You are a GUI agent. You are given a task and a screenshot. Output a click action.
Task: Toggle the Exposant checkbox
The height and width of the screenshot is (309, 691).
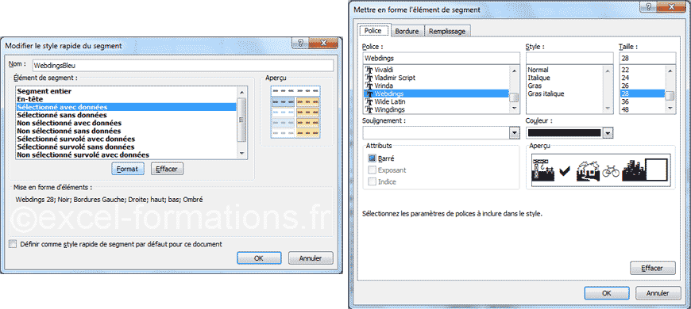[372, 170]
